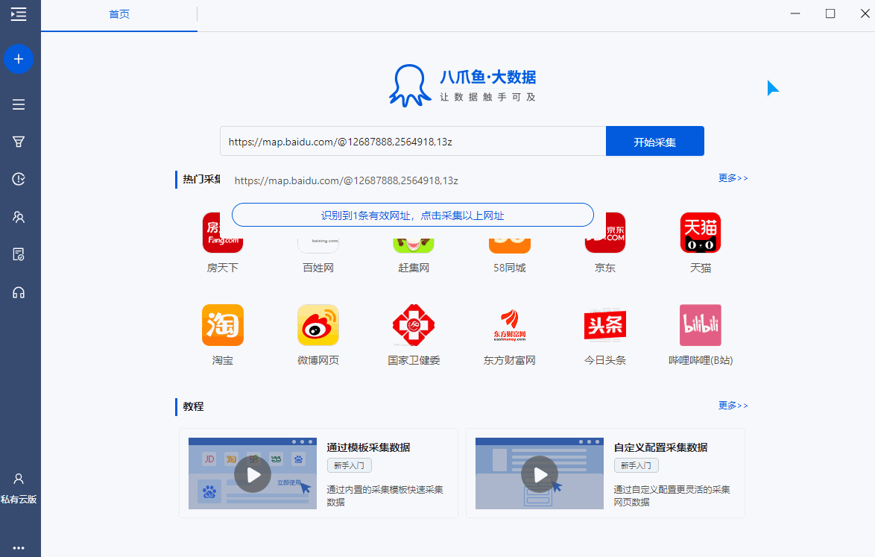Screen dimensions: 875x557
Task: Open the task list hamburger icon
Action: [19, 104]
